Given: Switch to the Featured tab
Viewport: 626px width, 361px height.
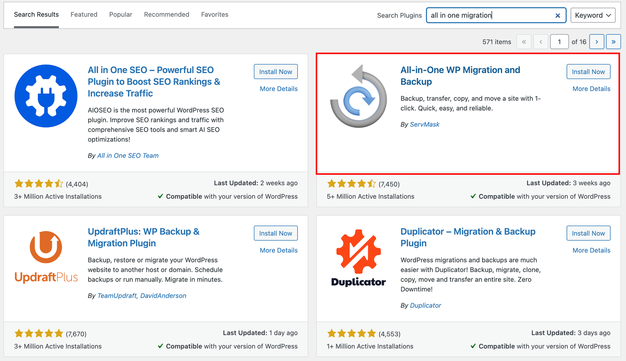Looking at the screenshot, I should pos(84,14).
